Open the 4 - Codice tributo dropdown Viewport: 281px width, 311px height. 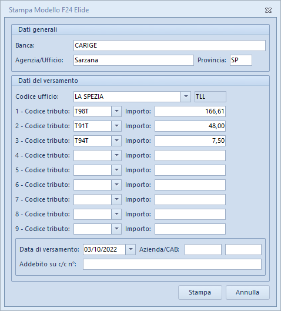pos(116,155)
